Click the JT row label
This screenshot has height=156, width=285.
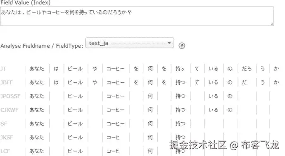[3, 69]
